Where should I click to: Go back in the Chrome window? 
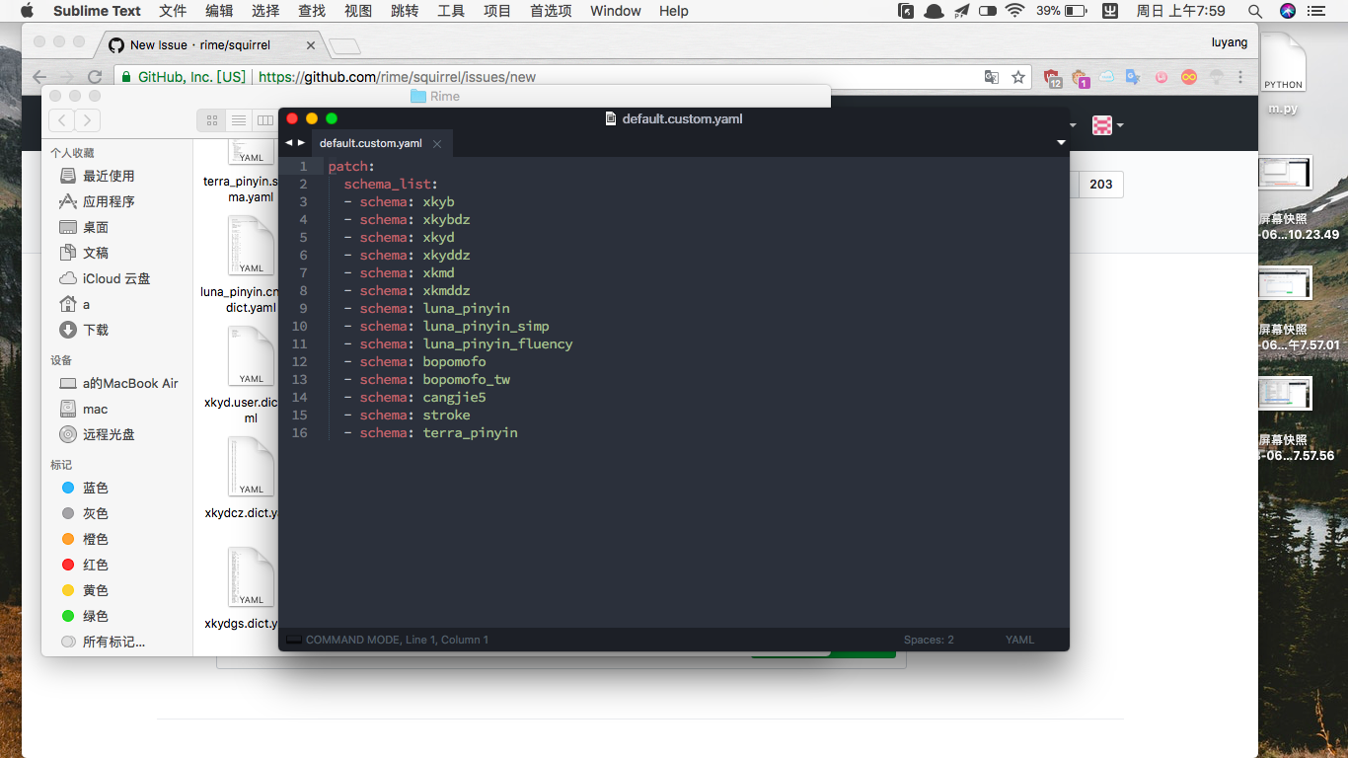pos(39,77)
